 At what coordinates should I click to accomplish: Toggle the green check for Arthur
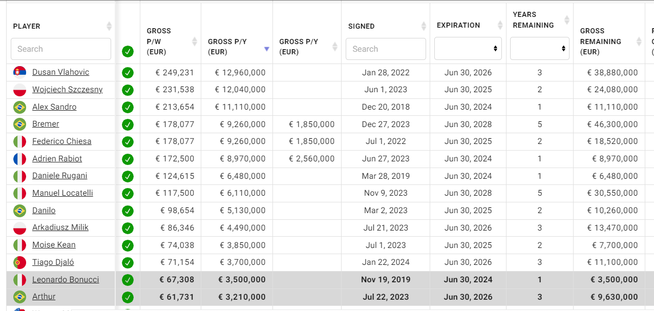click(x=128, y=297)
